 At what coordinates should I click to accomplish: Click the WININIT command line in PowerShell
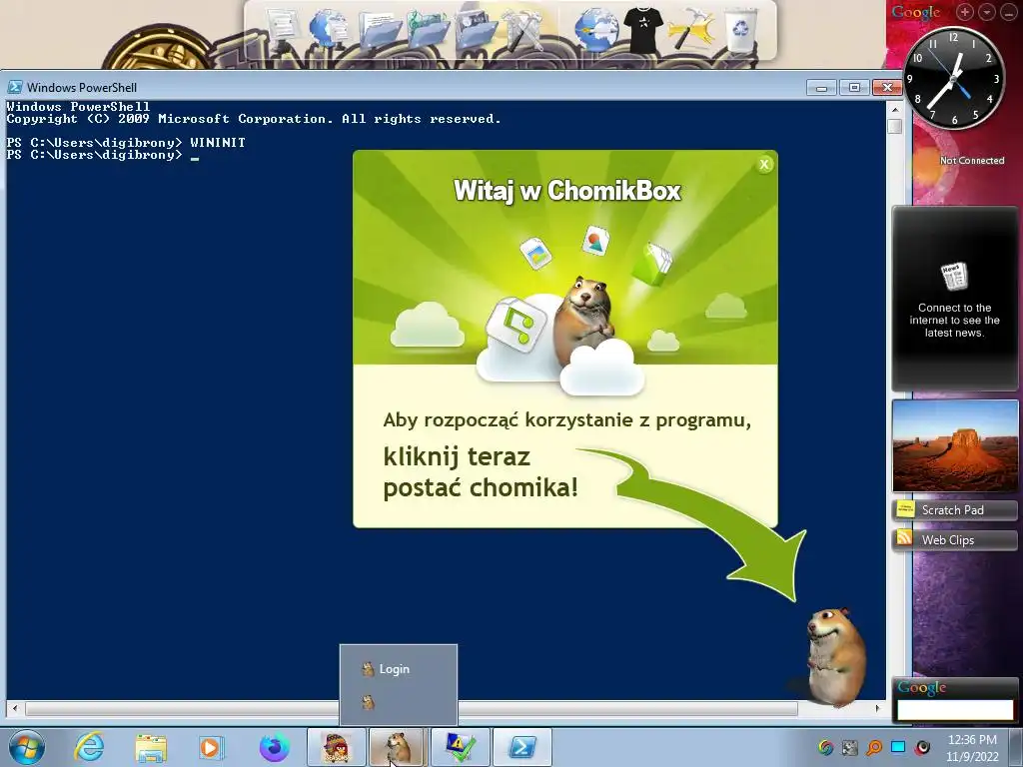126,142
